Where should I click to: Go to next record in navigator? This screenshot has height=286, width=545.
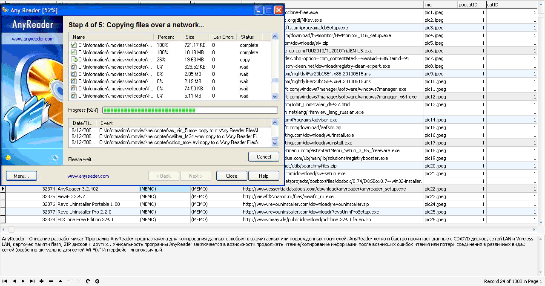click(24, 281)
